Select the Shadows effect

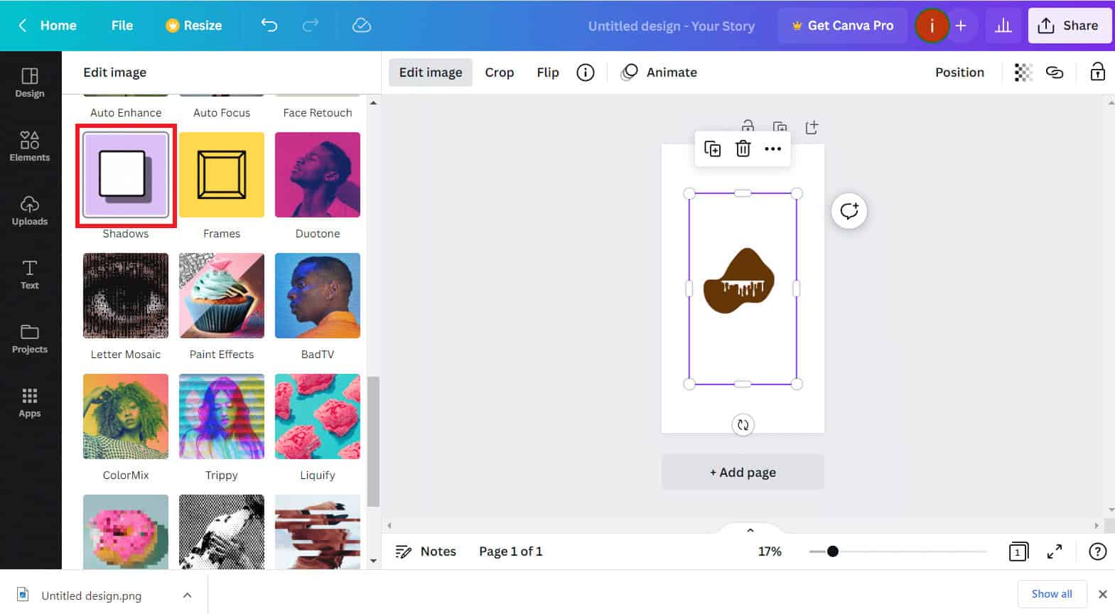click(x=126, y=175)
